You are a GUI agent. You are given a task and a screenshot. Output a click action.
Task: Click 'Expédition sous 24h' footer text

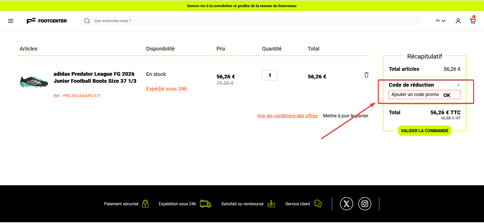(178, 204)
